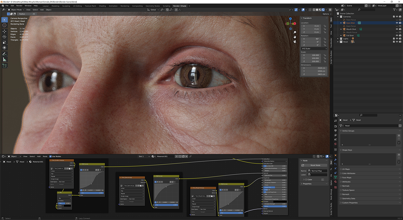Open the Object Mode dropdown
Viewport: 403px width, 220px height.
(16, 10)
